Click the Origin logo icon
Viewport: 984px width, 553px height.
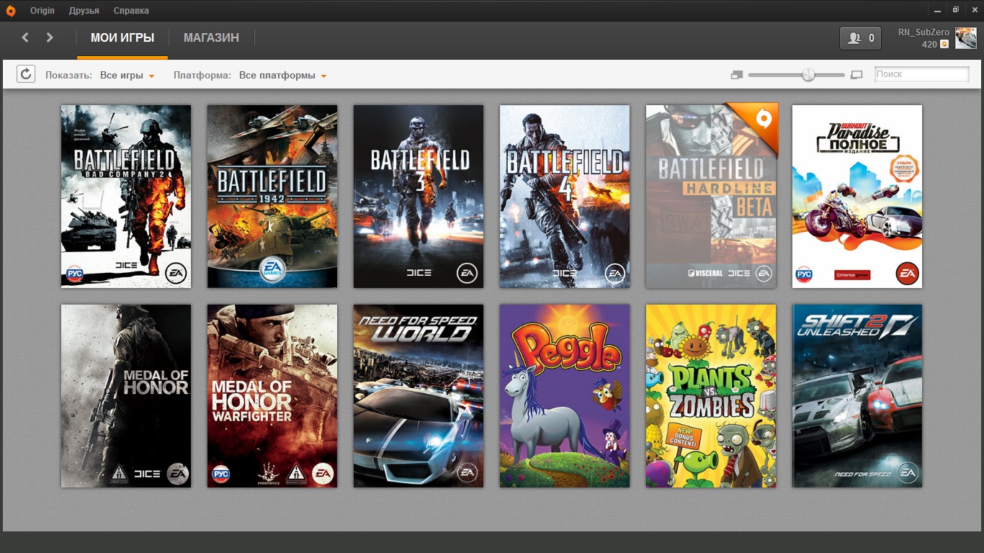pyautogui.click(x=11, y=10)
